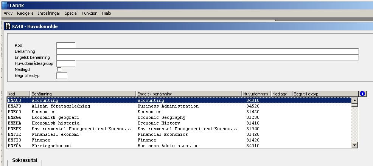Click English name Economic Geography cell
373x166 pixels.
pyautogui.click(x=161, y=117)
